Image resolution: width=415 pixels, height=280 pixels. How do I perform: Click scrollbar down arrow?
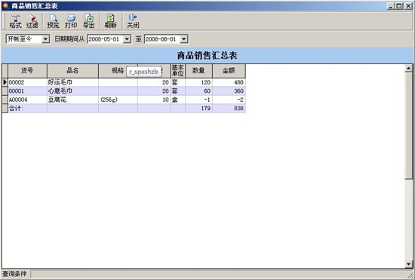point(409,264)
